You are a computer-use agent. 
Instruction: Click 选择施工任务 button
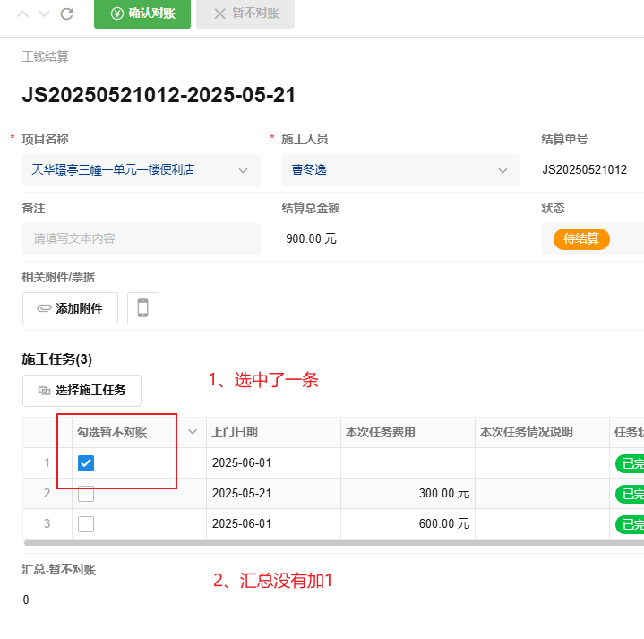[82, 391]
